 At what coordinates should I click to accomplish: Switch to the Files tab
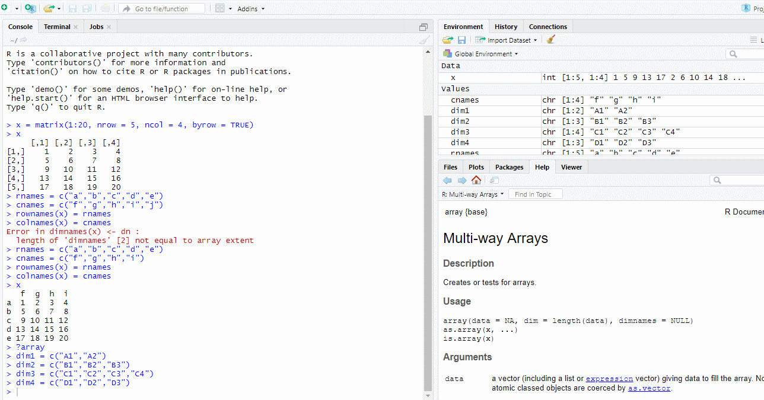[451, 167]
